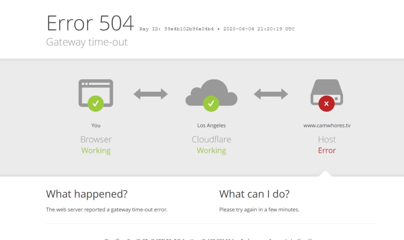This screenshot has height=240, width=404.
Task: Click the Please try again in a few minutes text
Action: point(259,209)
